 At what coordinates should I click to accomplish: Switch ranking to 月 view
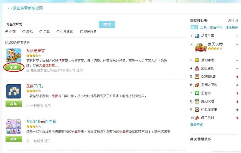click(x=236, y=20)
